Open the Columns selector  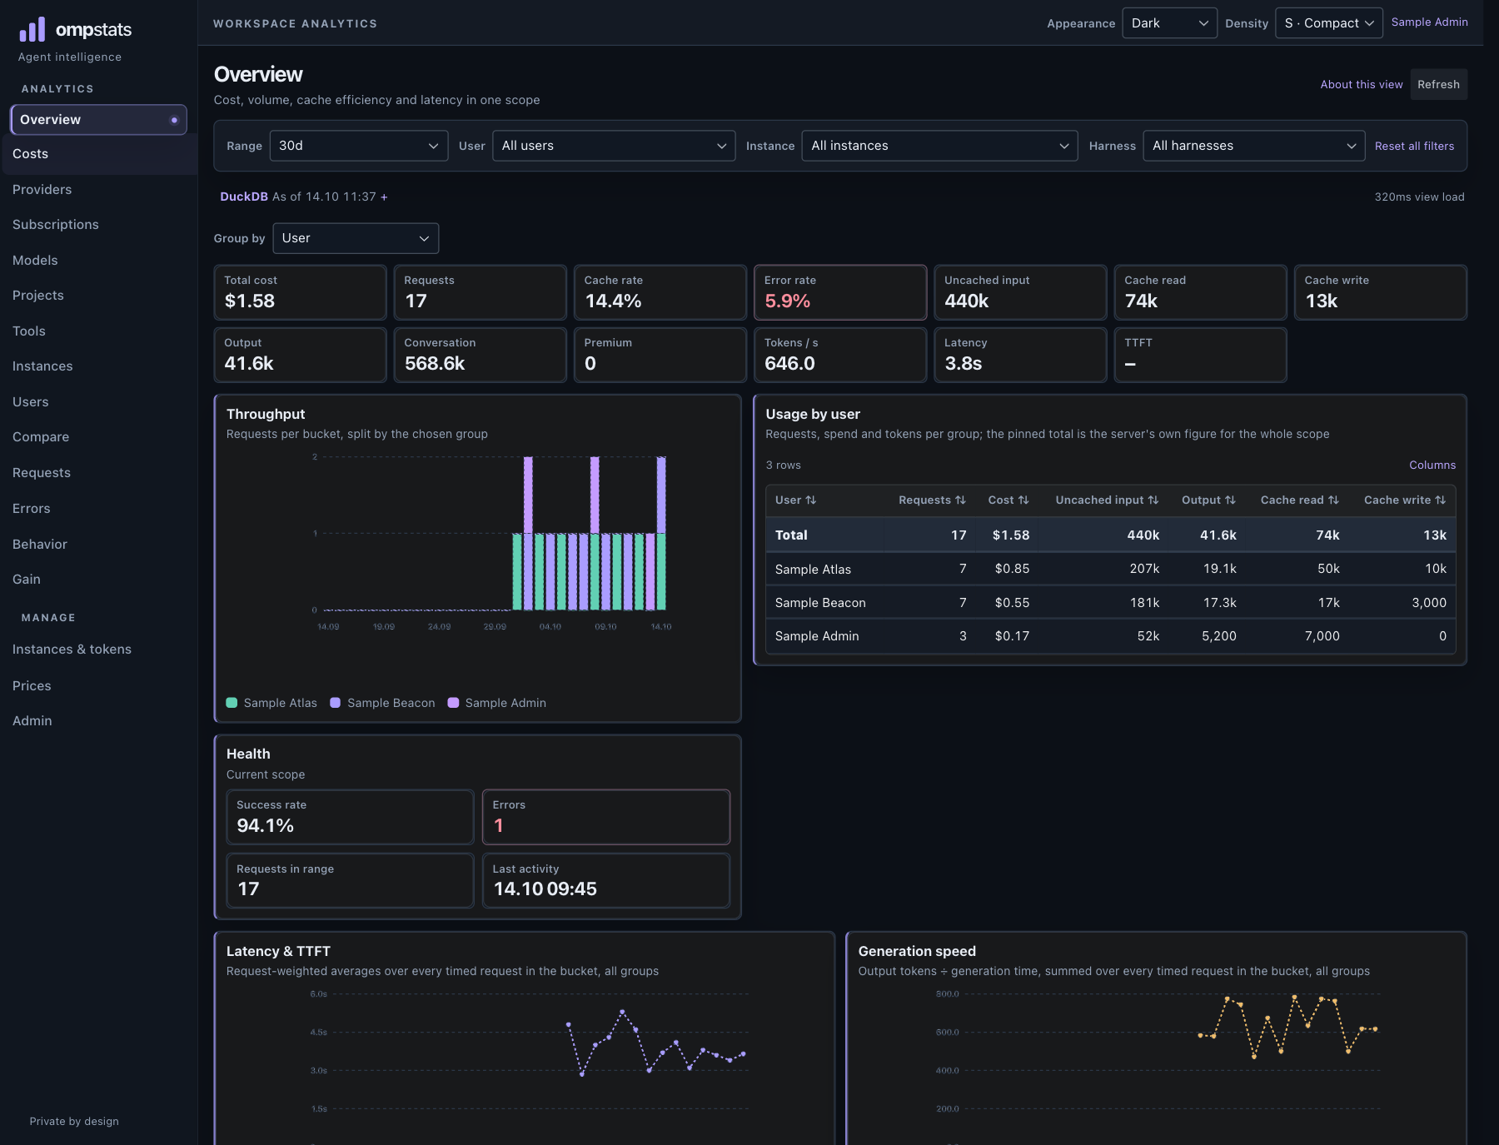(x=1432, y=465)
